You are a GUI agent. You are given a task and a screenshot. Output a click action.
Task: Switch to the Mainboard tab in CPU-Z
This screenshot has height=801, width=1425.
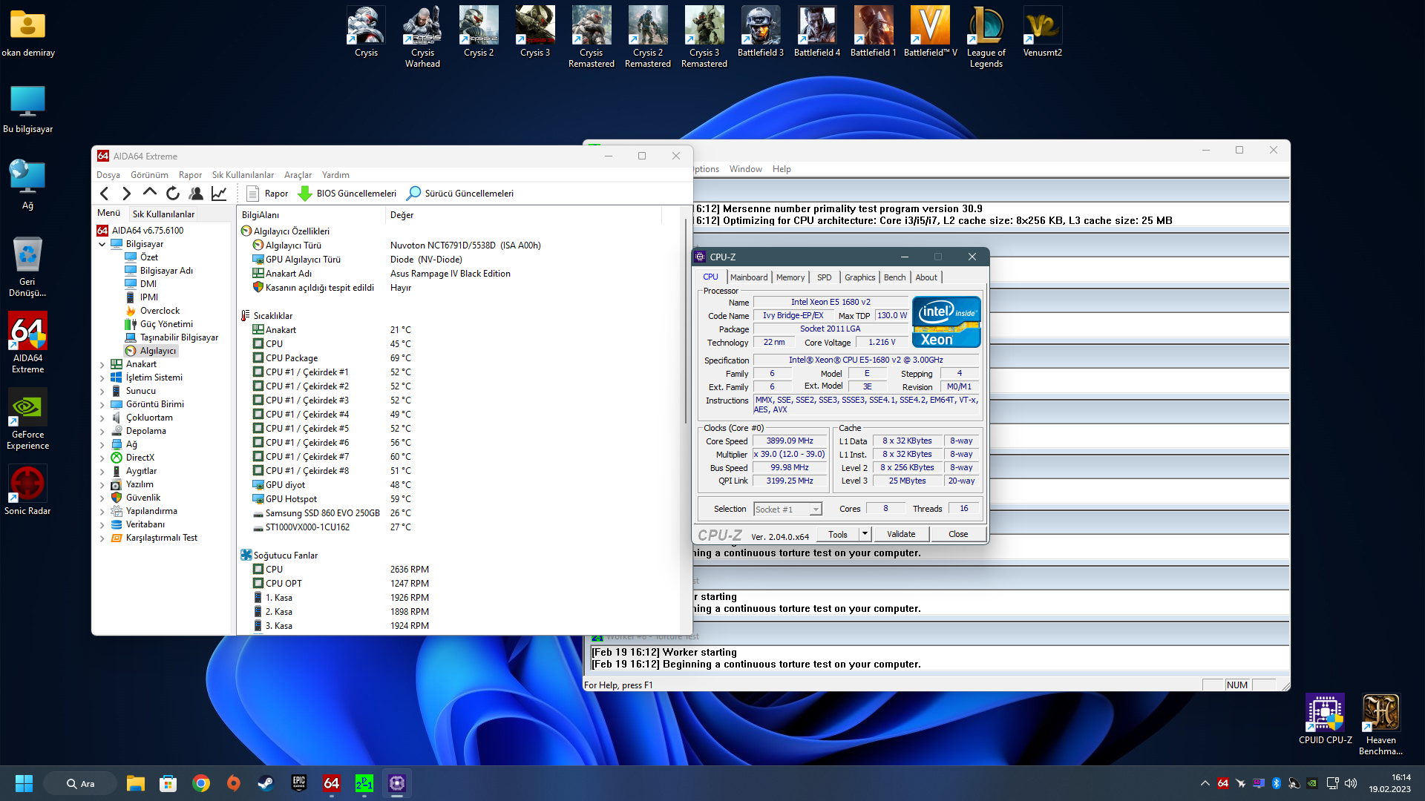click(749, 277)
